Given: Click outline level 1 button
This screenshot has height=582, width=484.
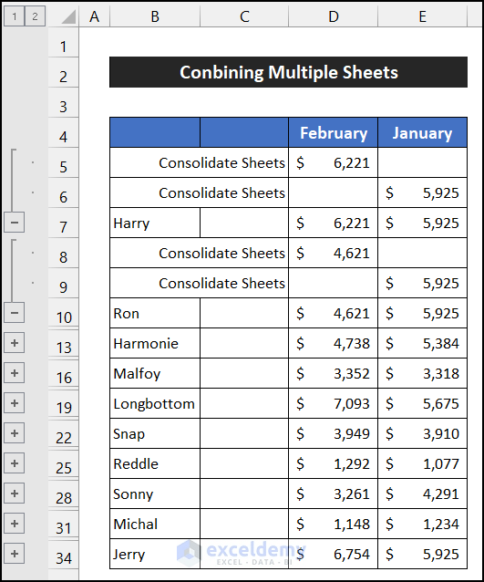Looking at the screenshot, I should coord(14,16).
